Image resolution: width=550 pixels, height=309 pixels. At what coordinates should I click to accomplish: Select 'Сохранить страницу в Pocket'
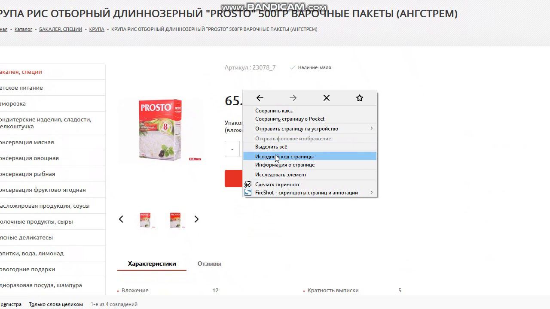click(x=310, y=119)
